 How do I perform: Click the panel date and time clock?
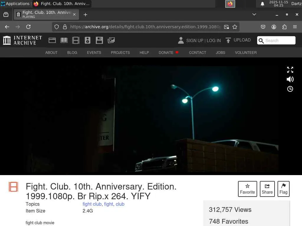pos(278,4)
